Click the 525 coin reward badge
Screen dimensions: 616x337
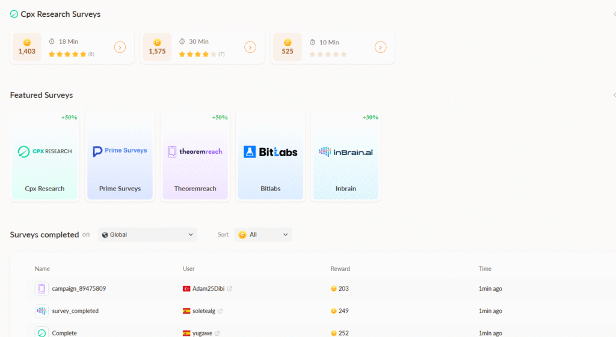[287, 47]
